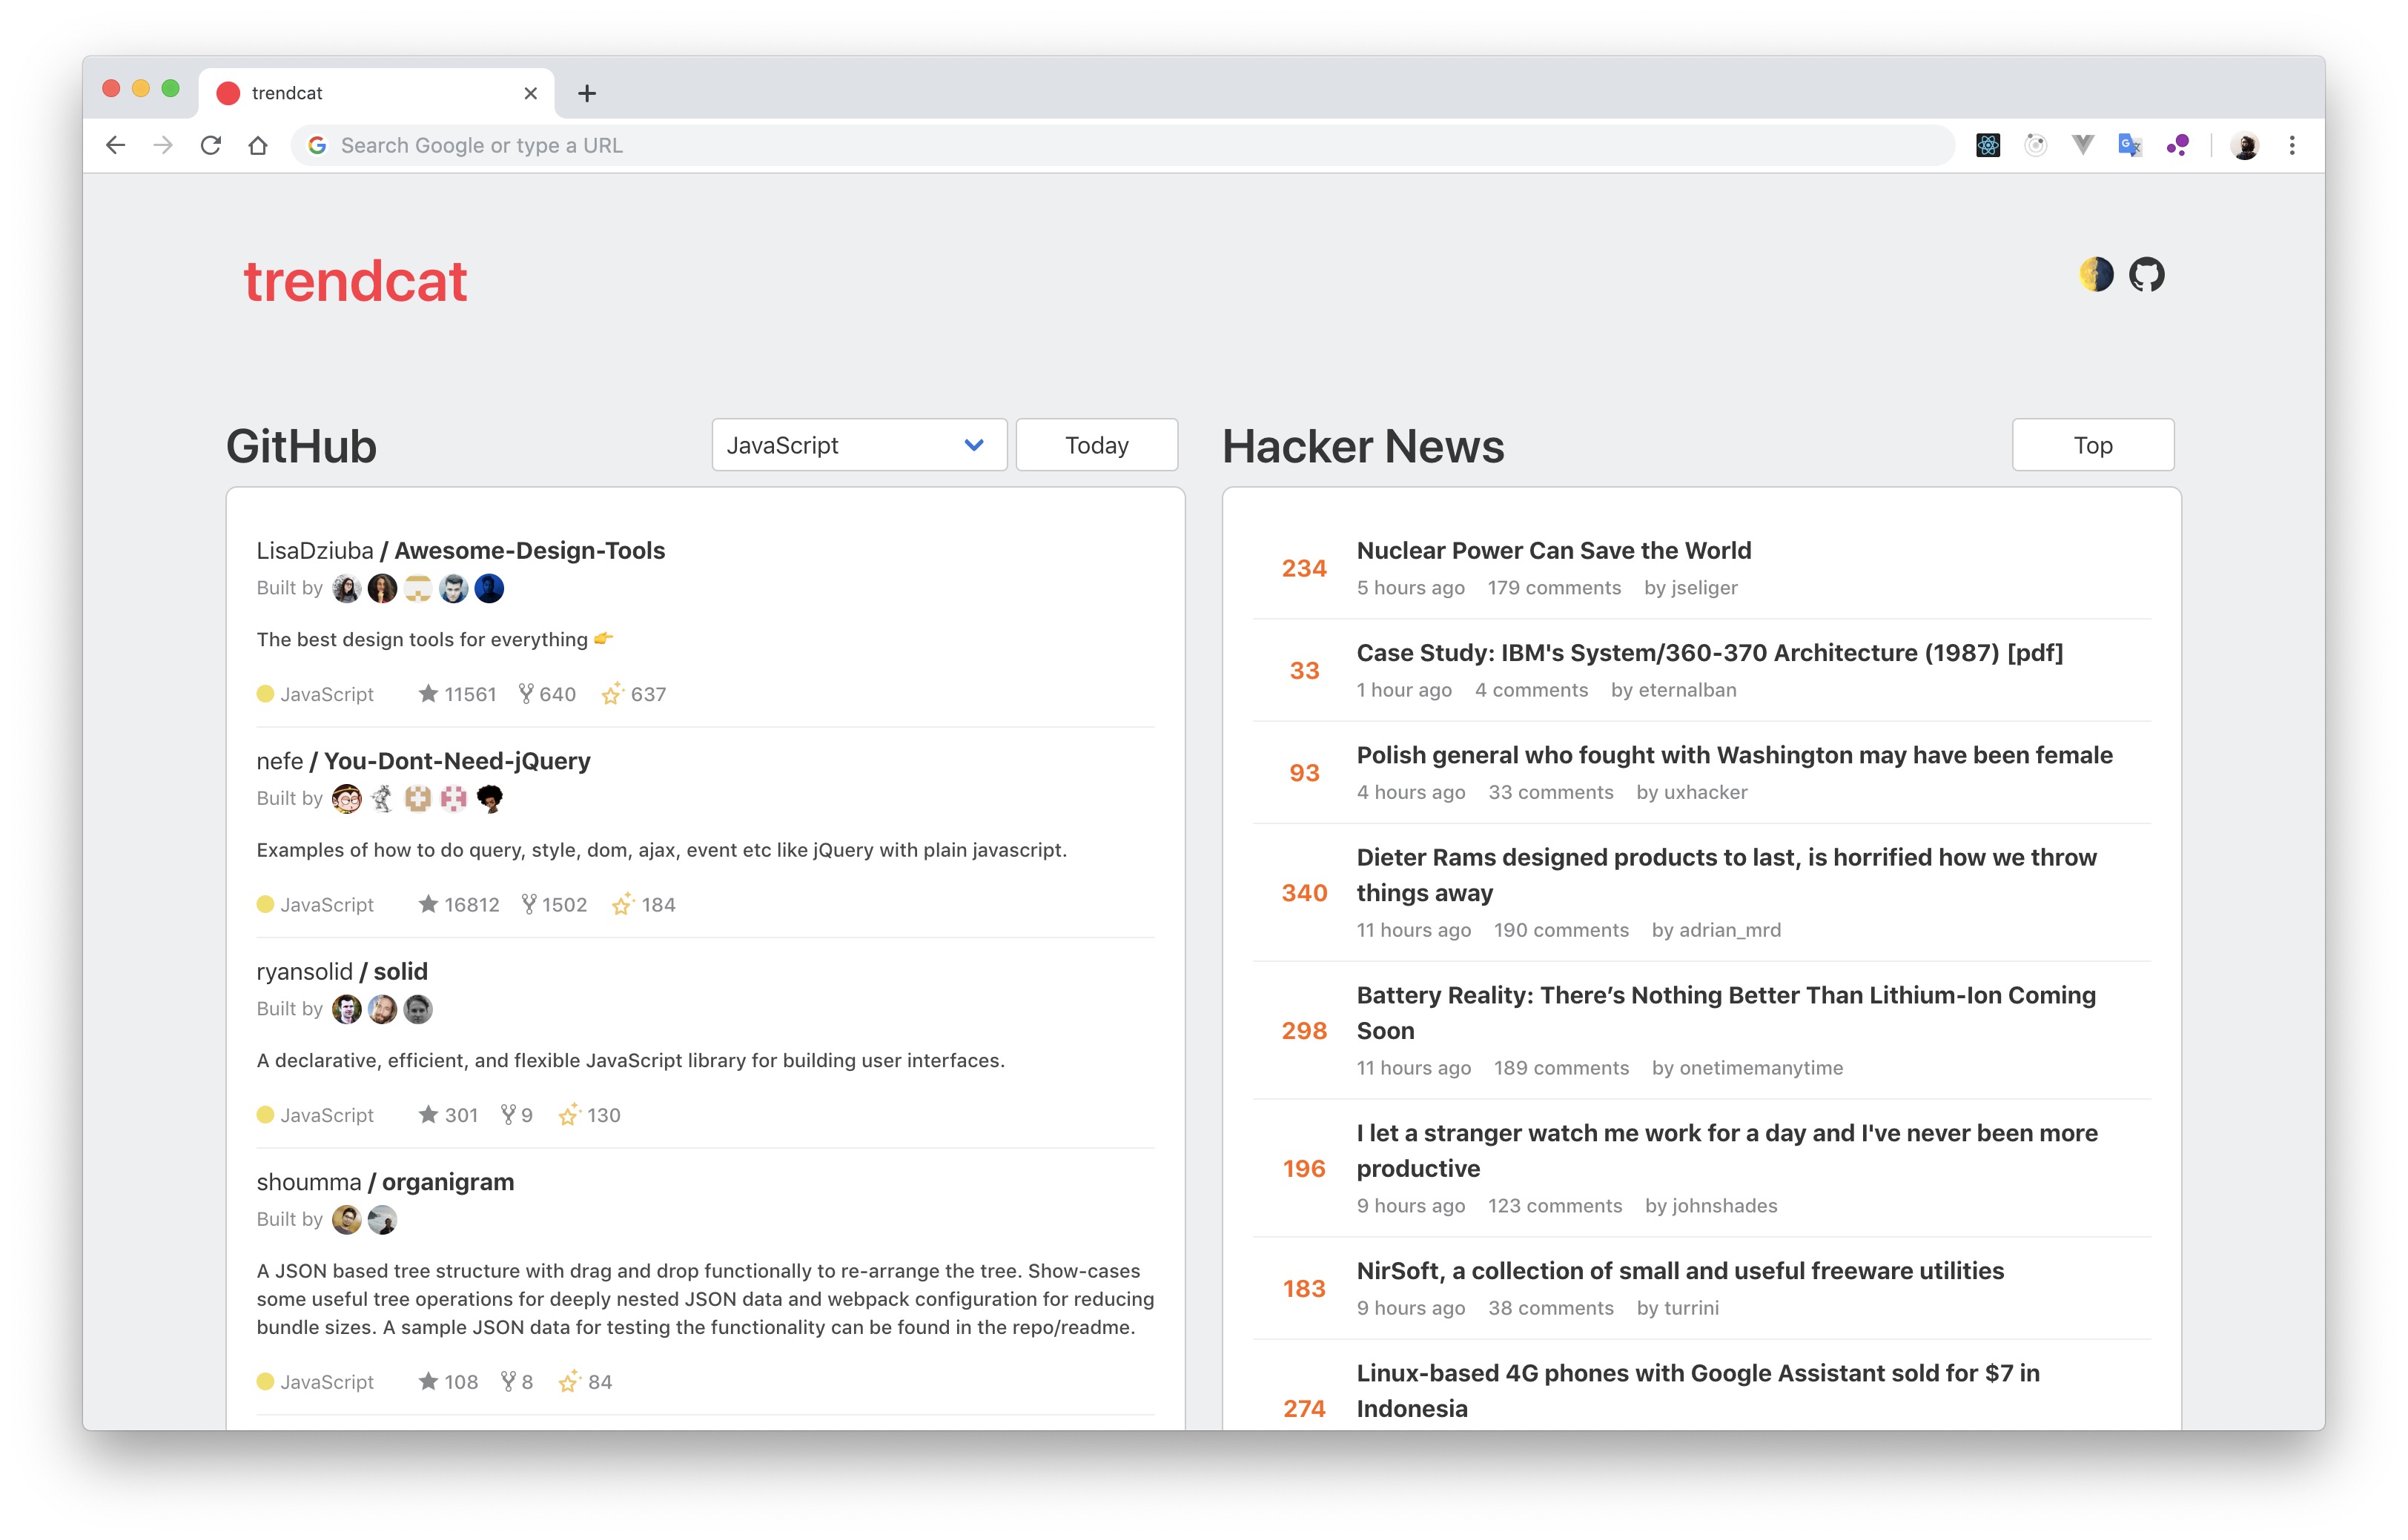Click the purple dots extension icon
The height and width of the screenshot is (1540, 2408).
click(x=2178, y=146)
